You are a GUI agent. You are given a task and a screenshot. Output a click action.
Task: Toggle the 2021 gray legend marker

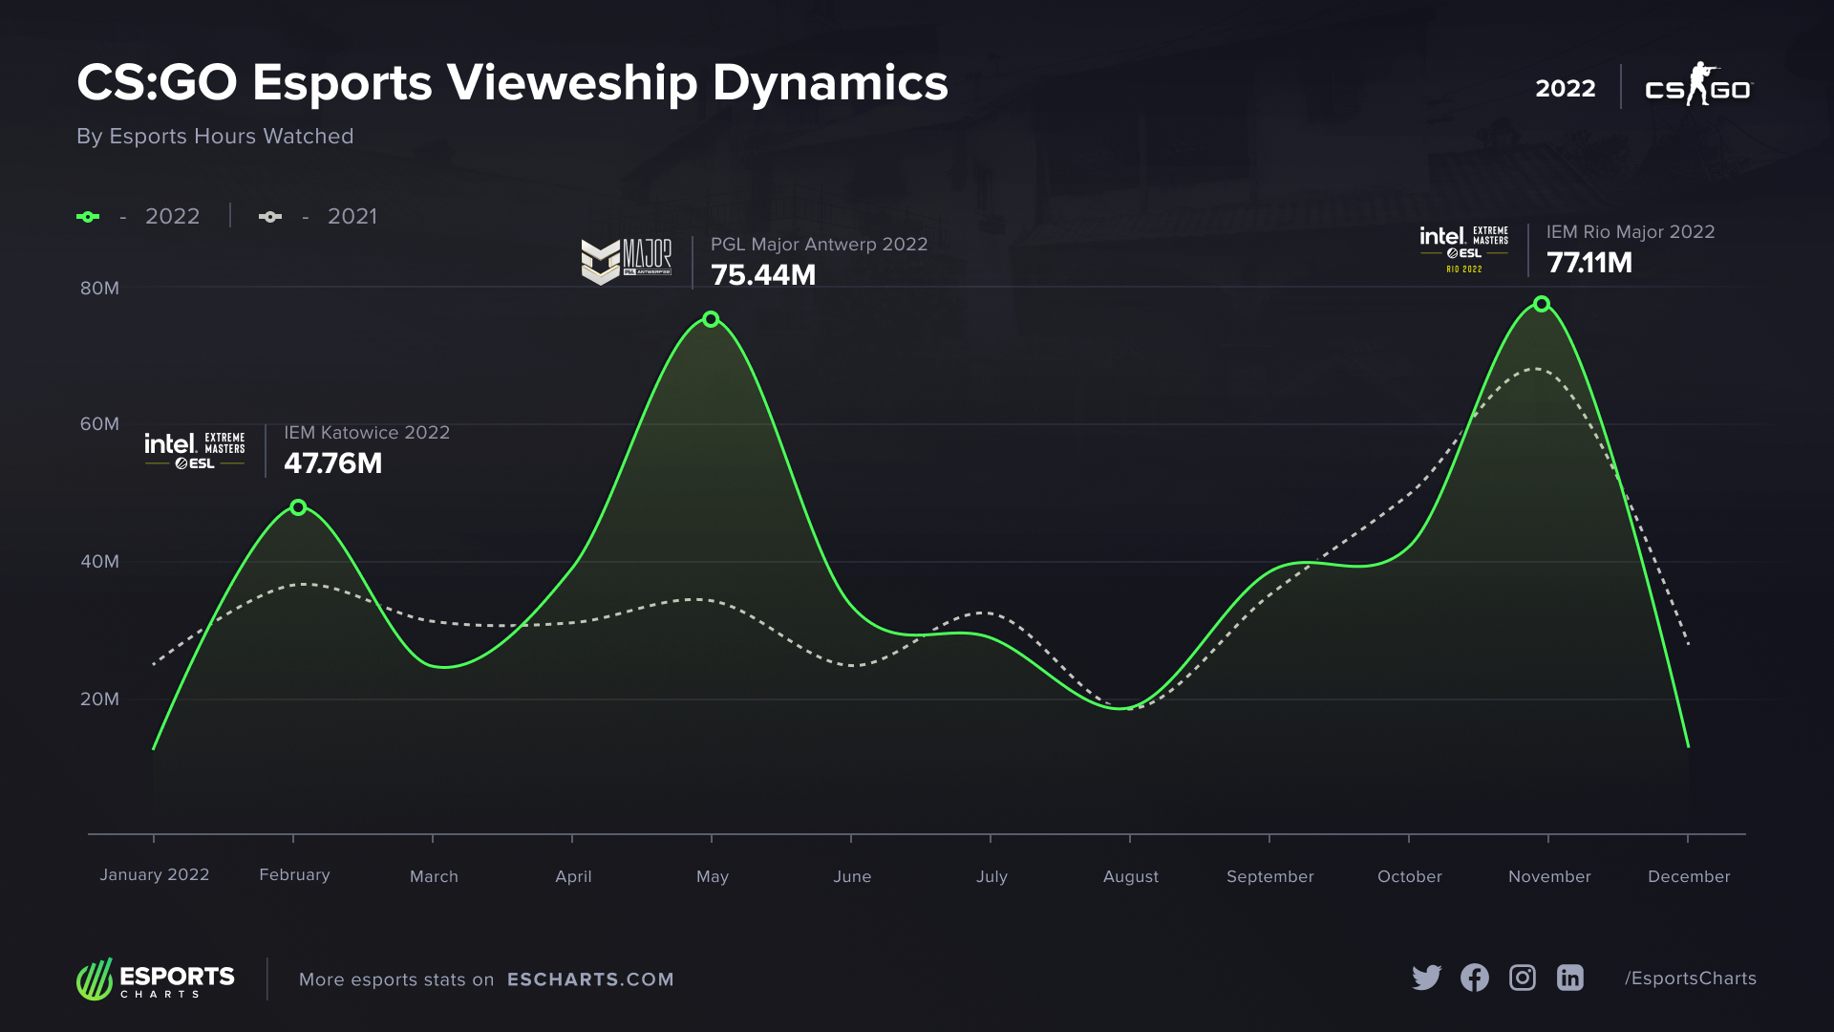point(270,217)
